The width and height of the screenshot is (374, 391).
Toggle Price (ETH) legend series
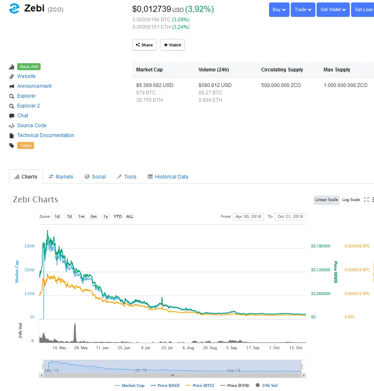pyautogui.click(x=235, y=386)
